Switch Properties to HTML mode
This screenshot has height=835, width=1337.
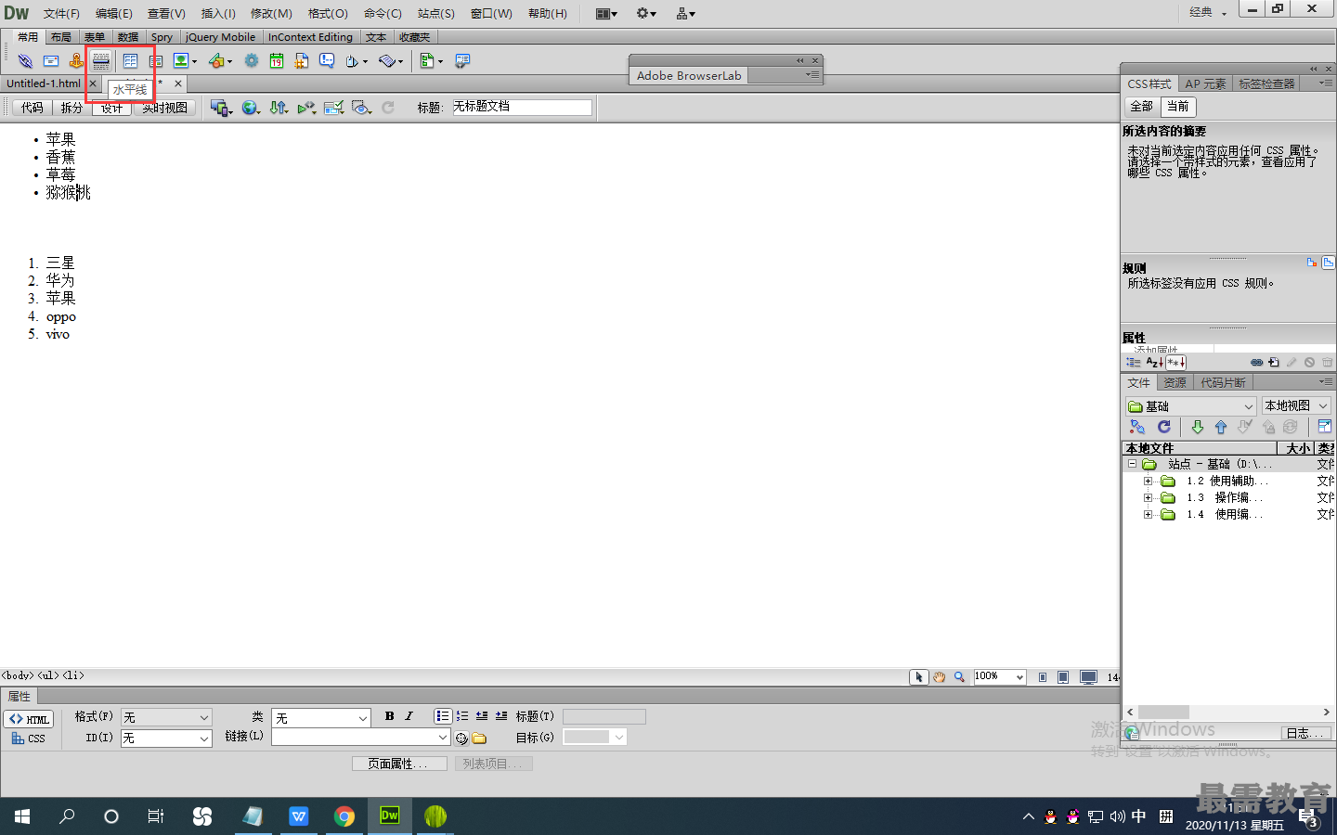(30, 719)
